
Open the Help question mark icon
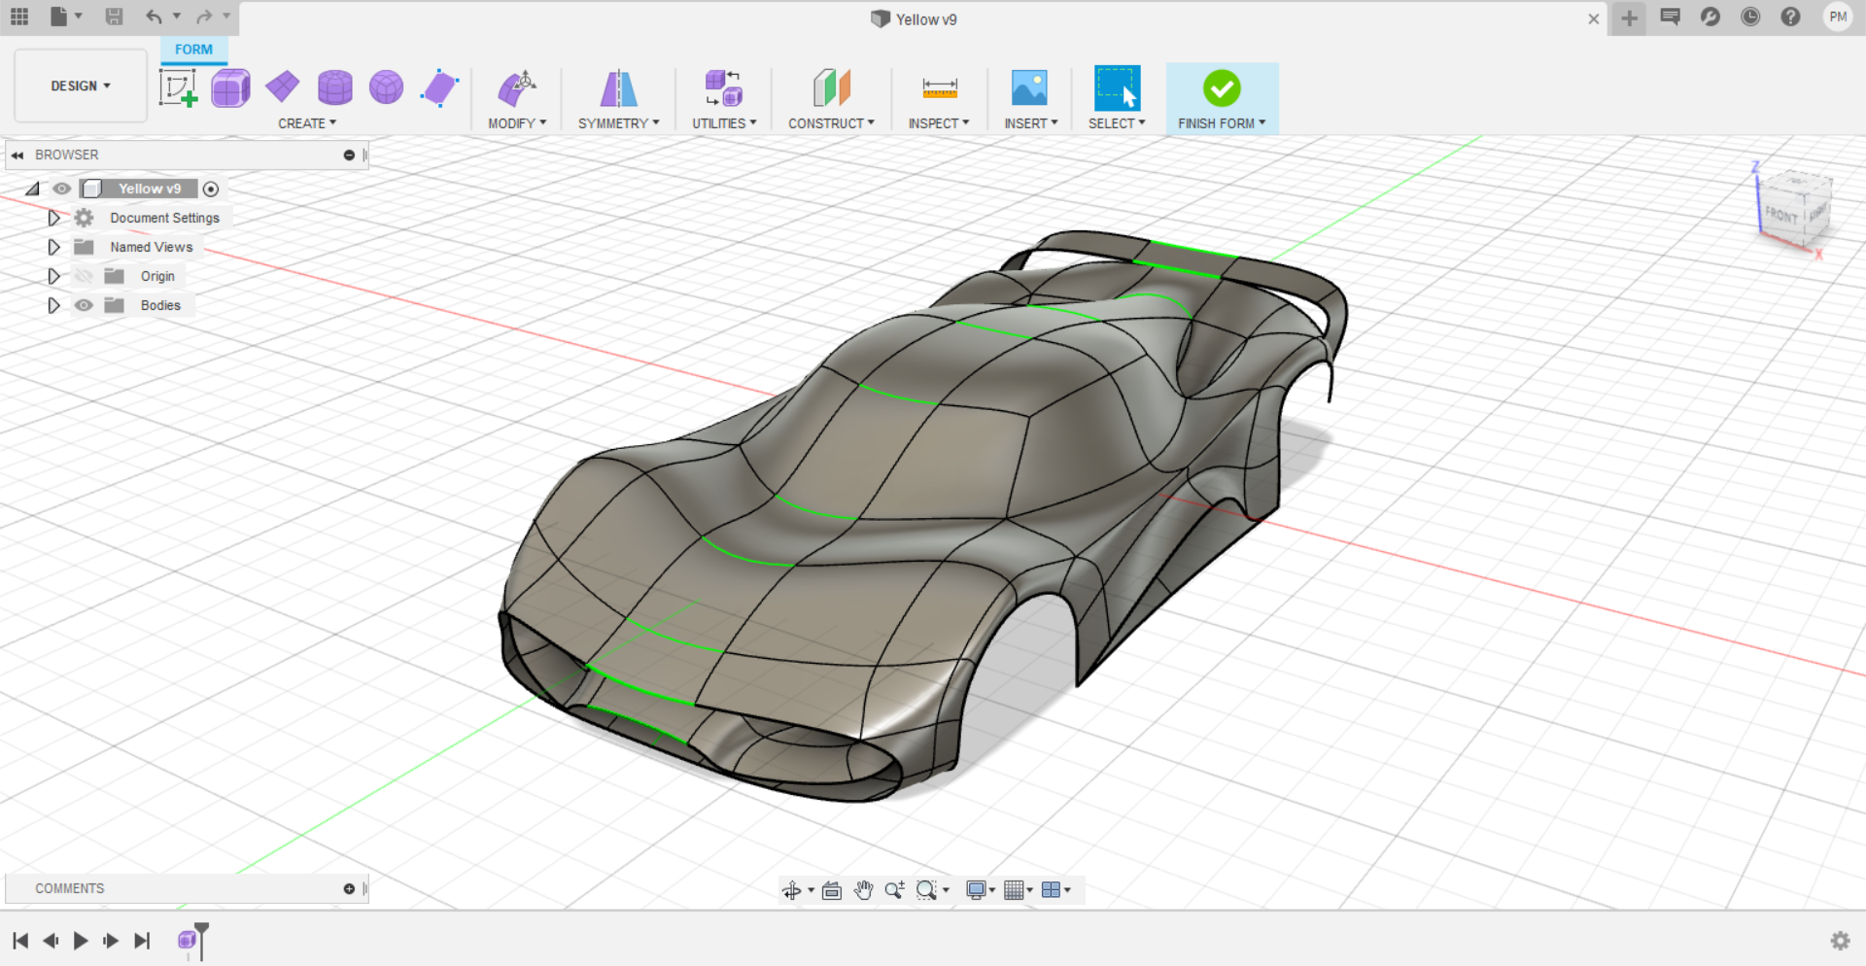click(x=1790, y=17)
